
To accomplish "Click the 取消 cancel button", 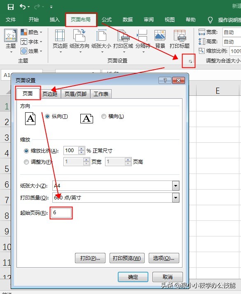I will click(168, 277).
